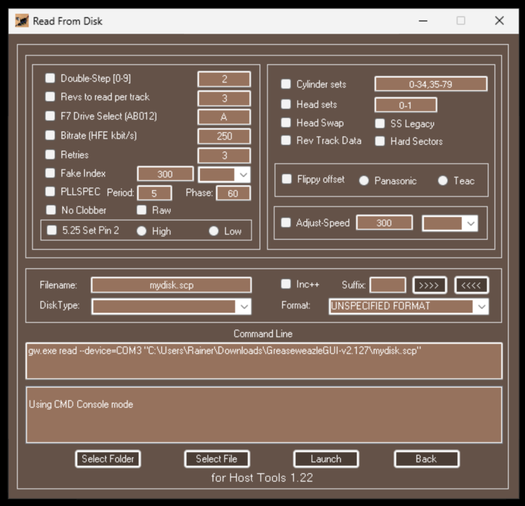Click the Cylinder sets input field
Screen dimensions: 525x506
[x=430, y=85]
